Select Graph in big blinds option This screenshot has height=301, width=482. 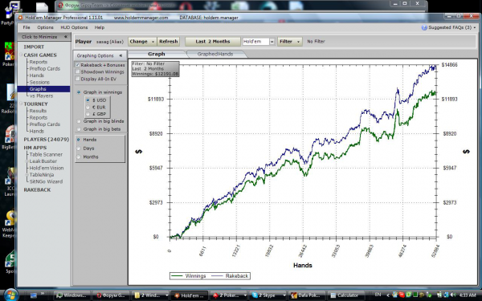[x=79, y=121]
